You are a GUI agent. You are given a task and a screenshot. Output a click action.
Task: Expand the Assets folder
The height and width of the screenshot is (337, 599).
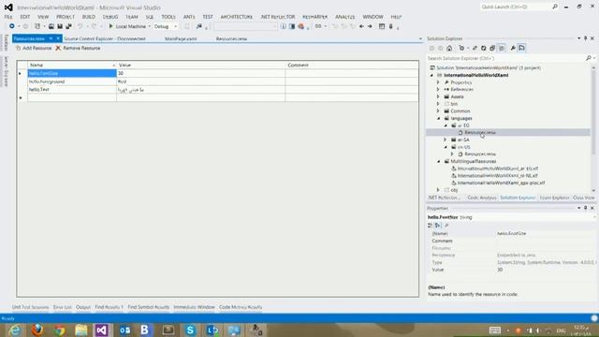coord(438,96)
